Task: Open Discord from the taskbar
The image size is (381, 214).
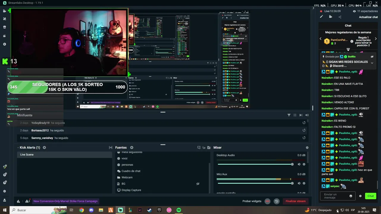Action: [91, 210]
